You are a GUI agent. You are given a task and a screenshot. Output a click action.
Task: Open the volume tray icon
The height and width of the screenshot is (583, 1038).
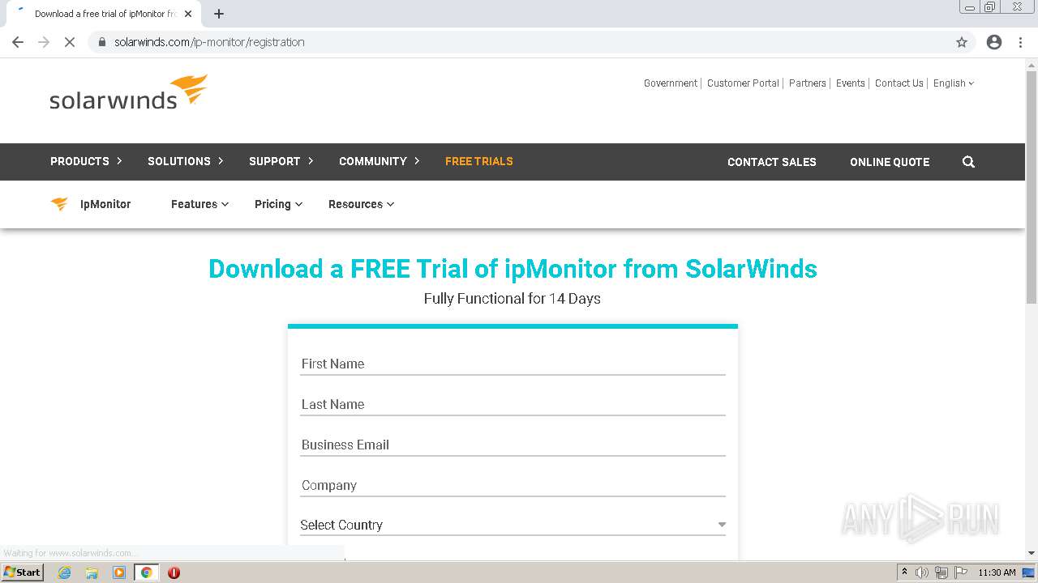[922, 572]
